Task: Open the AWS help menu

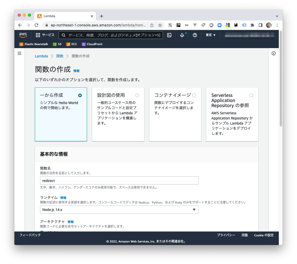Action: (x=195, y=35)
